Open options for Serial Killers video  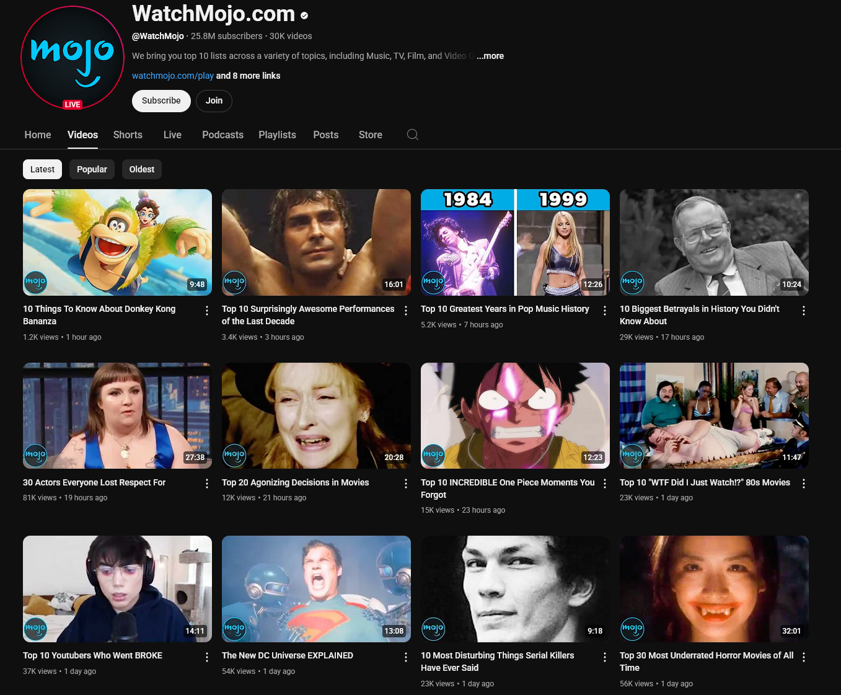pyautogui.click(x=605, y=657)
